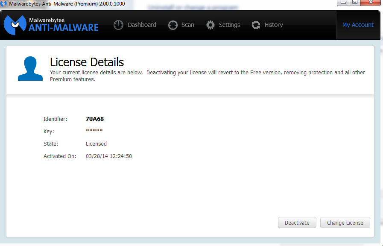The width and height of the screenshot is (383, 246).
Task: Switch to the Scan tab
Action: click(181, 25)
